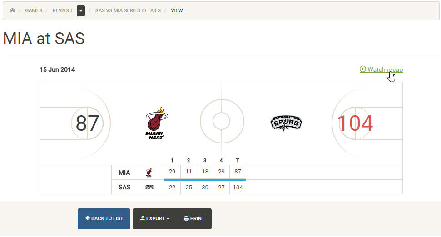Select SAS third quarter score 30
This screenshot has height=237, width=441.
click(205, 187)
